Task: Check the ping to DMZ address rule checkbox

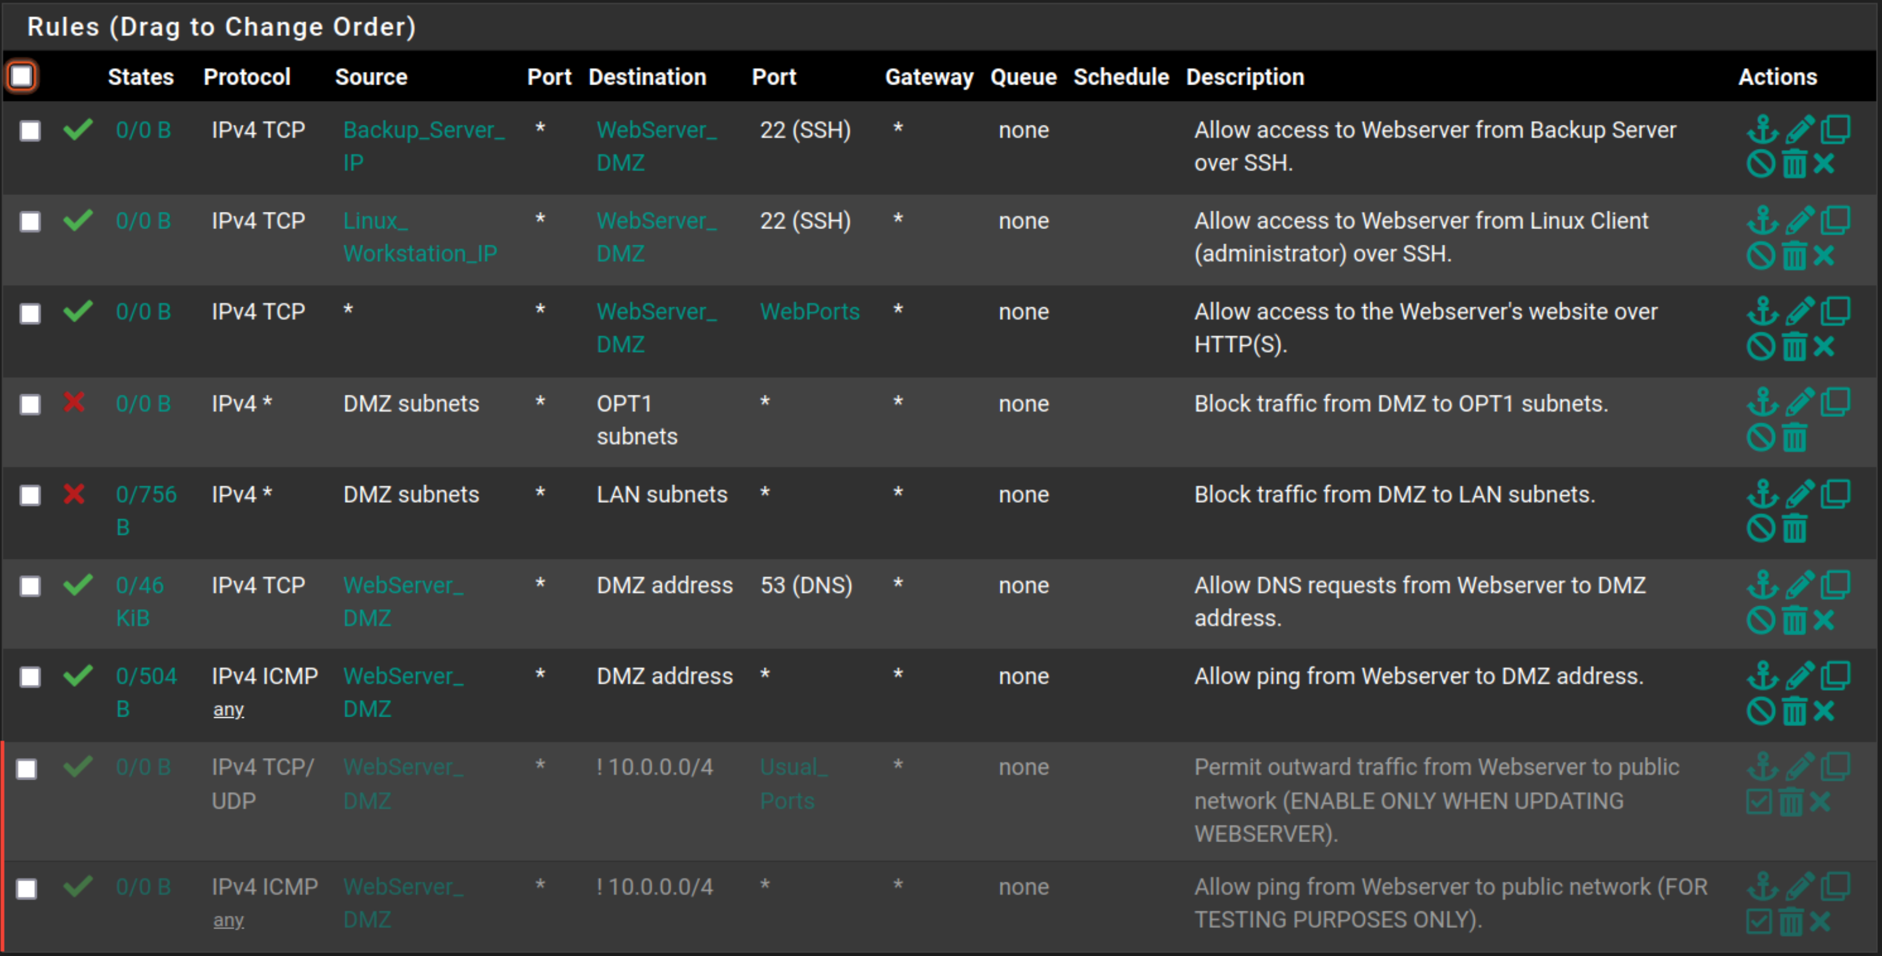Action: [x=30, y=677]
